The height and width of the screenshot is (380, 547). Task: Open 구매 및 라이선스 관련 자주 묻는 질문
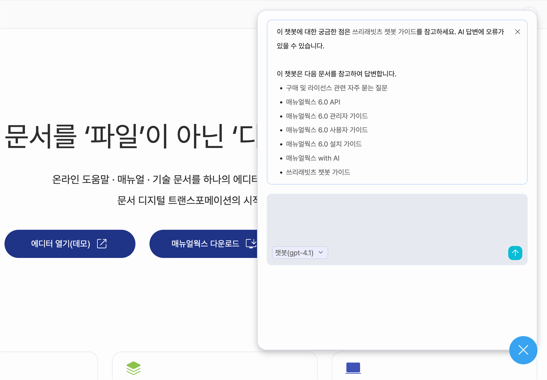[x=336, y=88]
